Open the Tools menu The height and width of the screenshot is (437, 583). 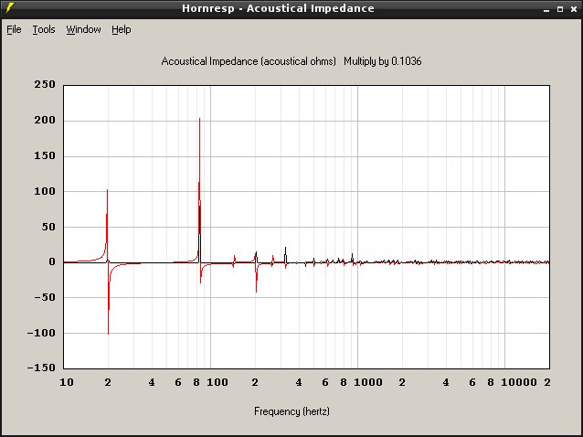[44, 29]
